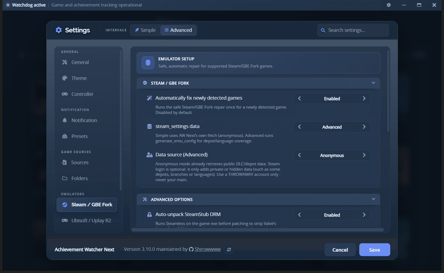
Task: Select the Steam / GBE Fork emulator section
Action: [87, 205]
